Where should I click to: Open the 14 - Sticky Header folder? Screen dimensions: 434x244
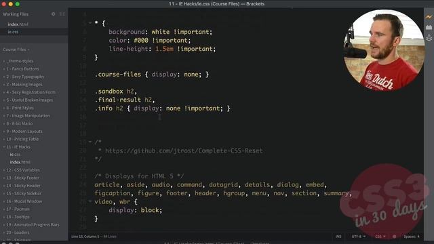pyautogui.click(x=23, y=186)
